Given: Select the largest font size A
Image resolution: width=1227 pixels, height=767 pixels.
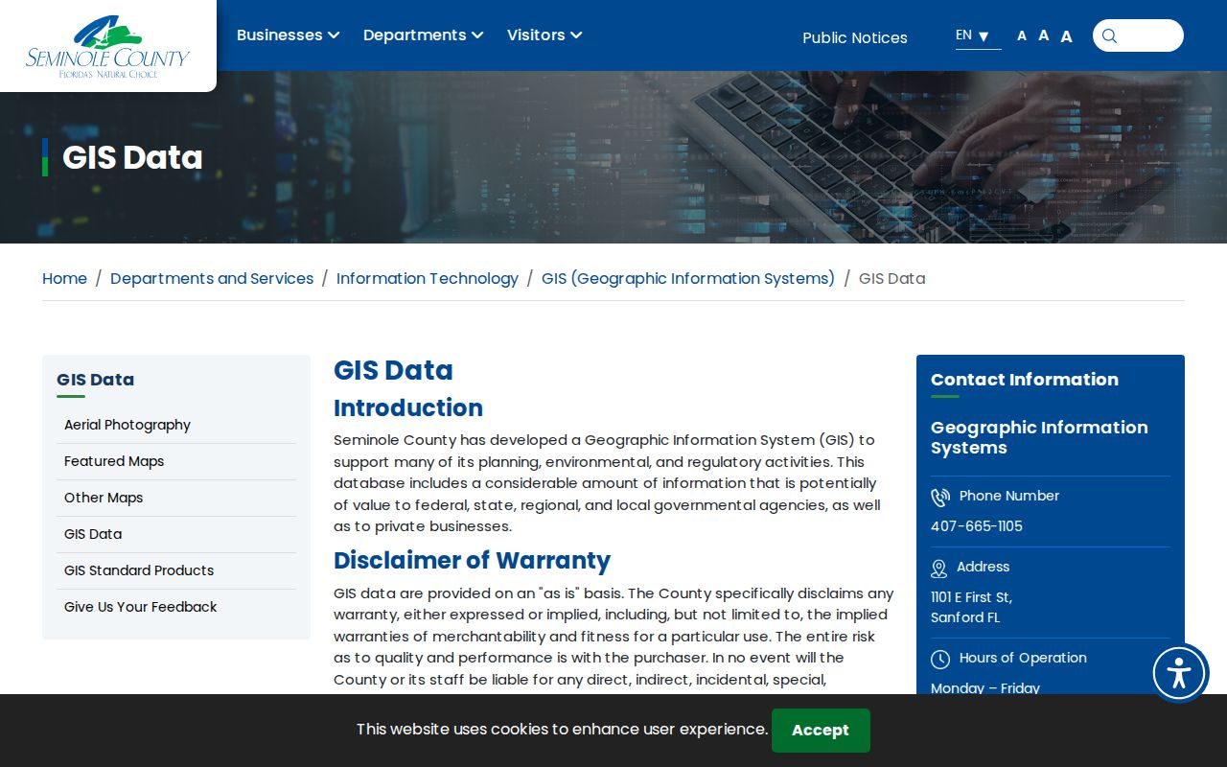Looking at the screenshot, I should point(1066,36).
